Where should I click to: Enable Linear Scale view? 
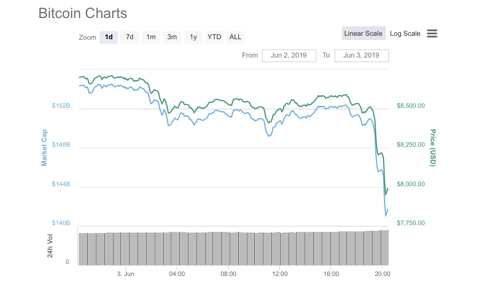[x=363, y=33]
